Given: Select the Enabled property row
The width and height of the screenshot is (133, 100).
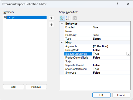Looking at the screenshot, I should (97, 27).
